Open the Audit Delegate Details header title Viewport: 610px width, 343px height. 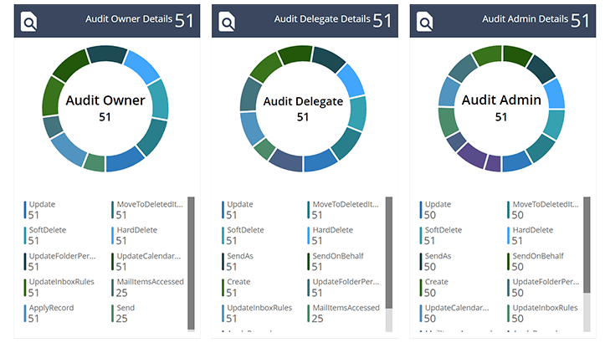tap(324, 19)
